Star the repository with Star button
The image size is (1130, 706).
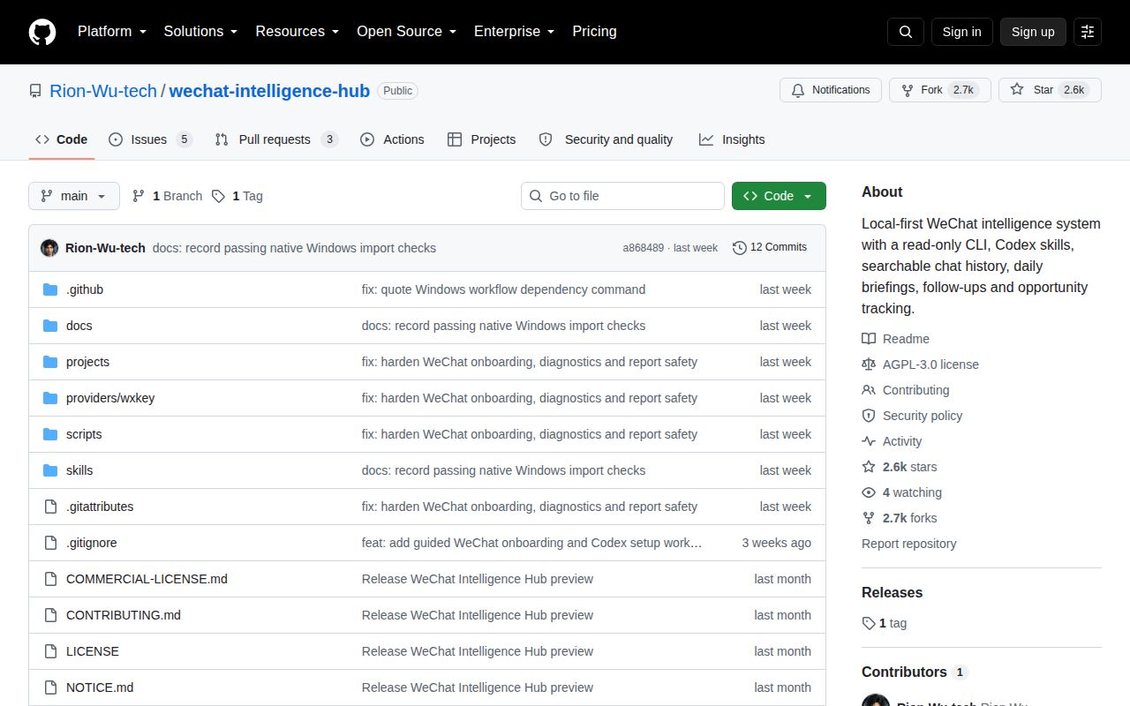click(x=1050, y=90)
